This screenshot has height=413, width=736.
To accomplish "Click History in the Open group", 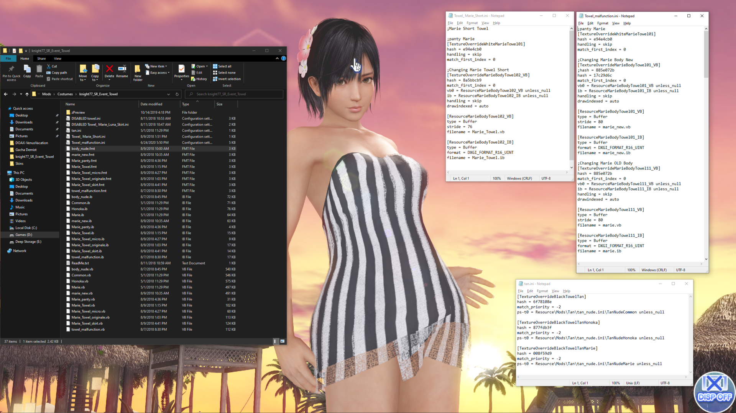I will [x=199, y=79].
